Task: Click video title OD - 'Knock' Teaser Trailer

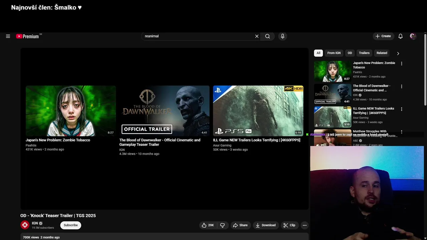Action: [x=58, y=216]
